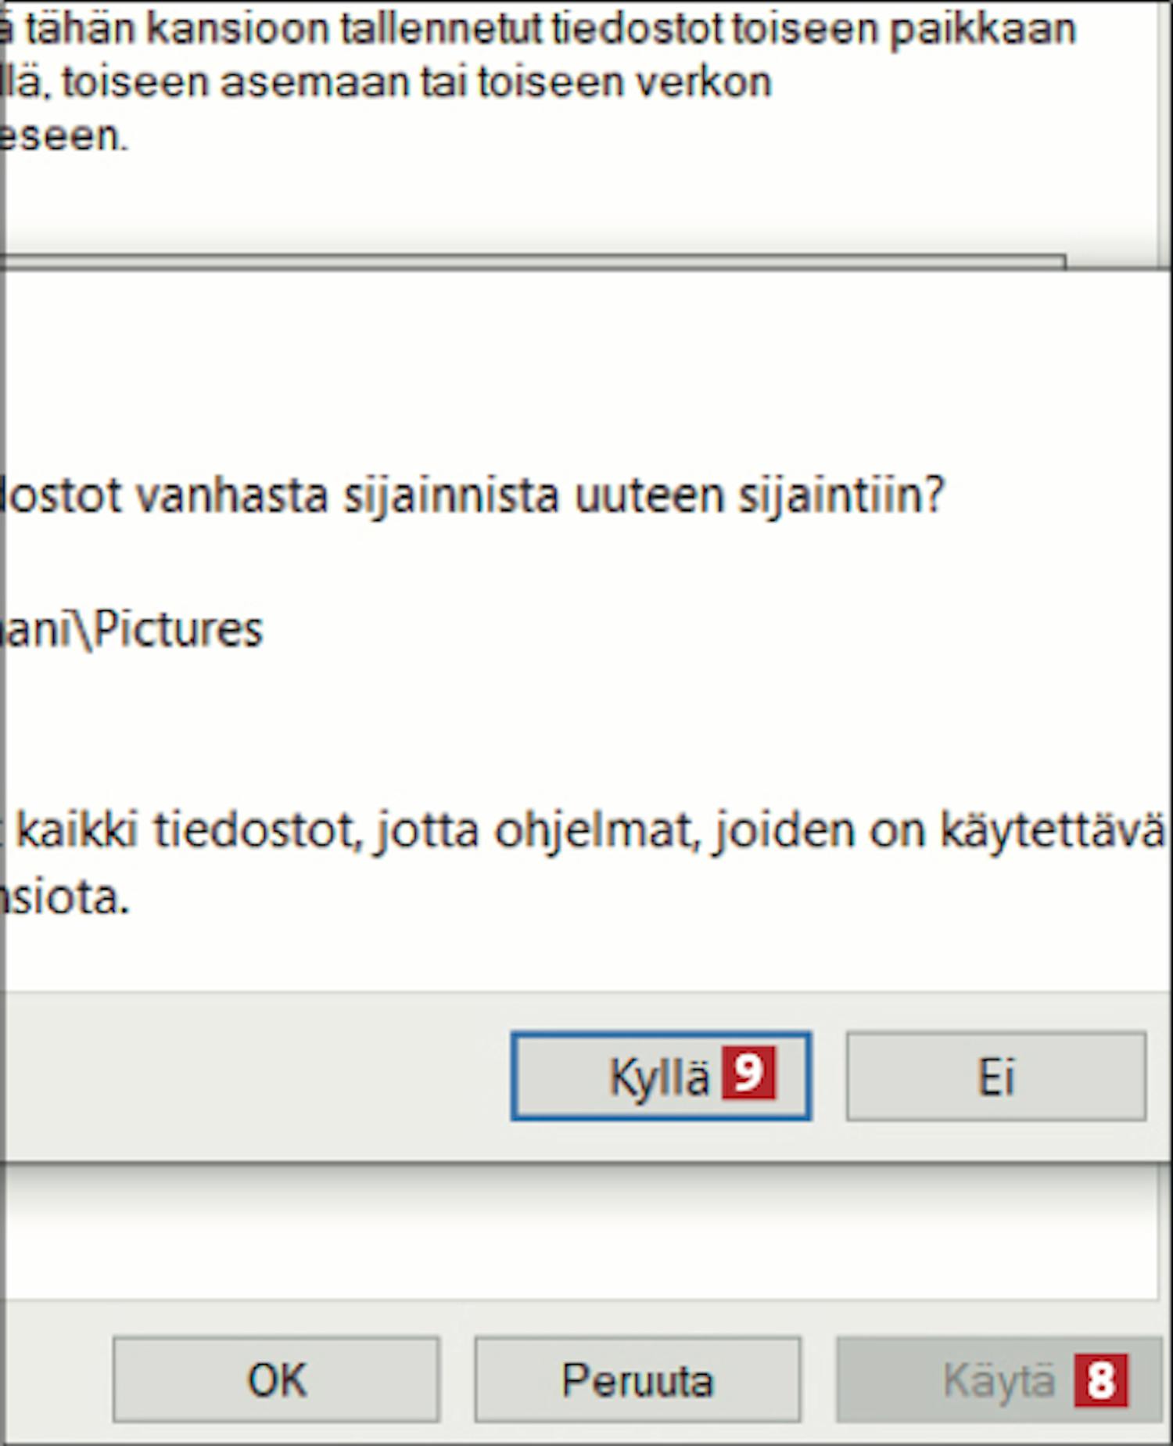The height and width of the screenshot is (1446, 1173).
Task: Click the red number 9 badge
Action: point(748,1073)
